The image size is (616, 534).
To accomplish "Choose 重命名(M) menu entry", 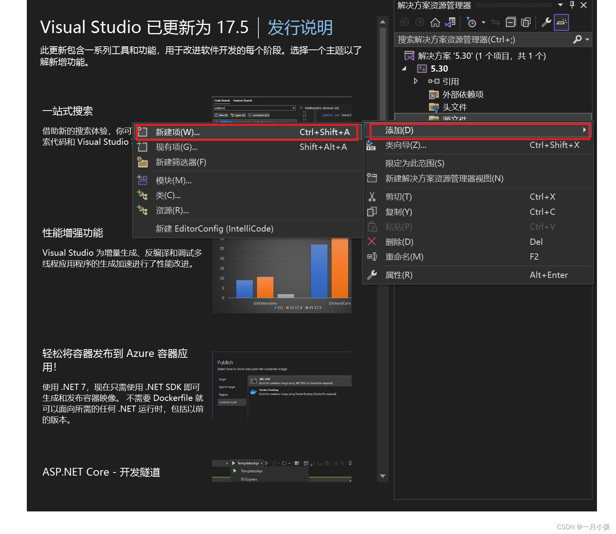I will coord(478,257).
